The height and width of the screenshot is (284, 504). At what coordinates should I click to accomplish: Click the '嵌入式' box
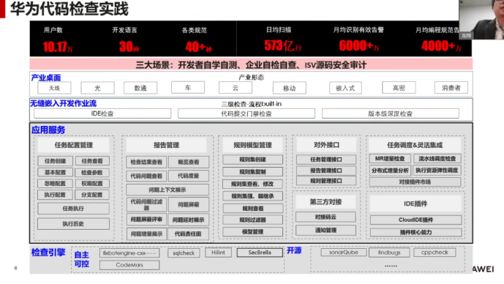point(345,88)
